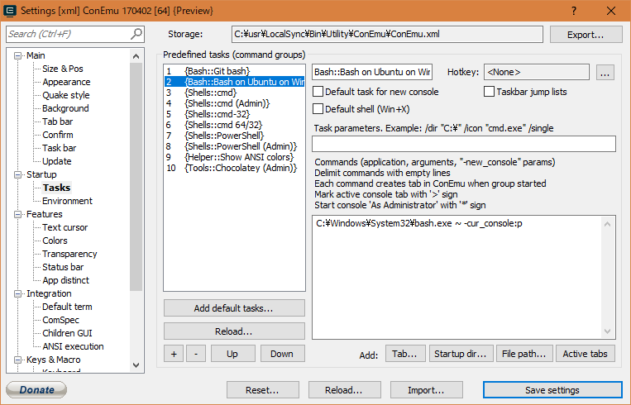The image size is (631, 405).
Task: Select ComSpec in settings tree
Action: point(60,320)
